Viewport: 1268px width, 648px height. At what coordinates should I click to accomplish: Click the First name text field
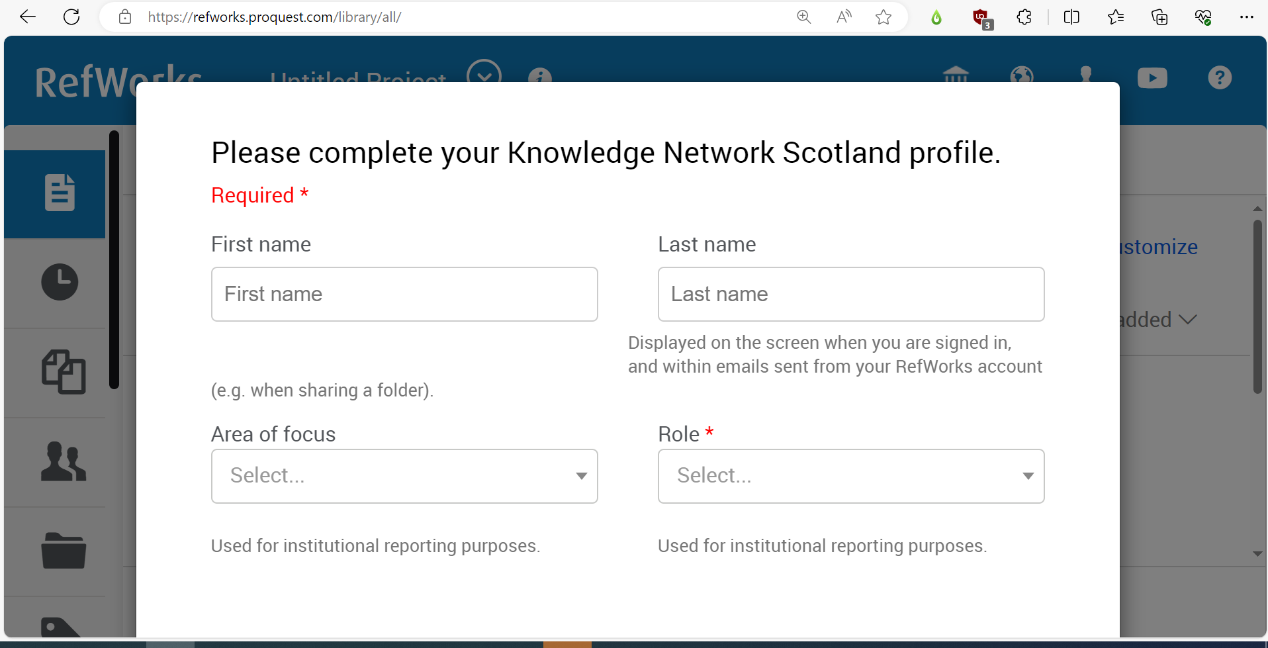click(404, 295)
